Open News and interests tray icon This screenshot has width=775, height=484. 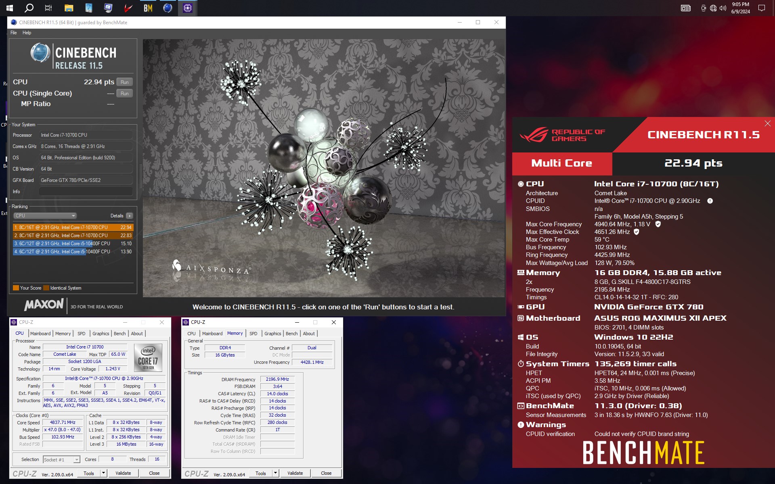pos(686,8)
